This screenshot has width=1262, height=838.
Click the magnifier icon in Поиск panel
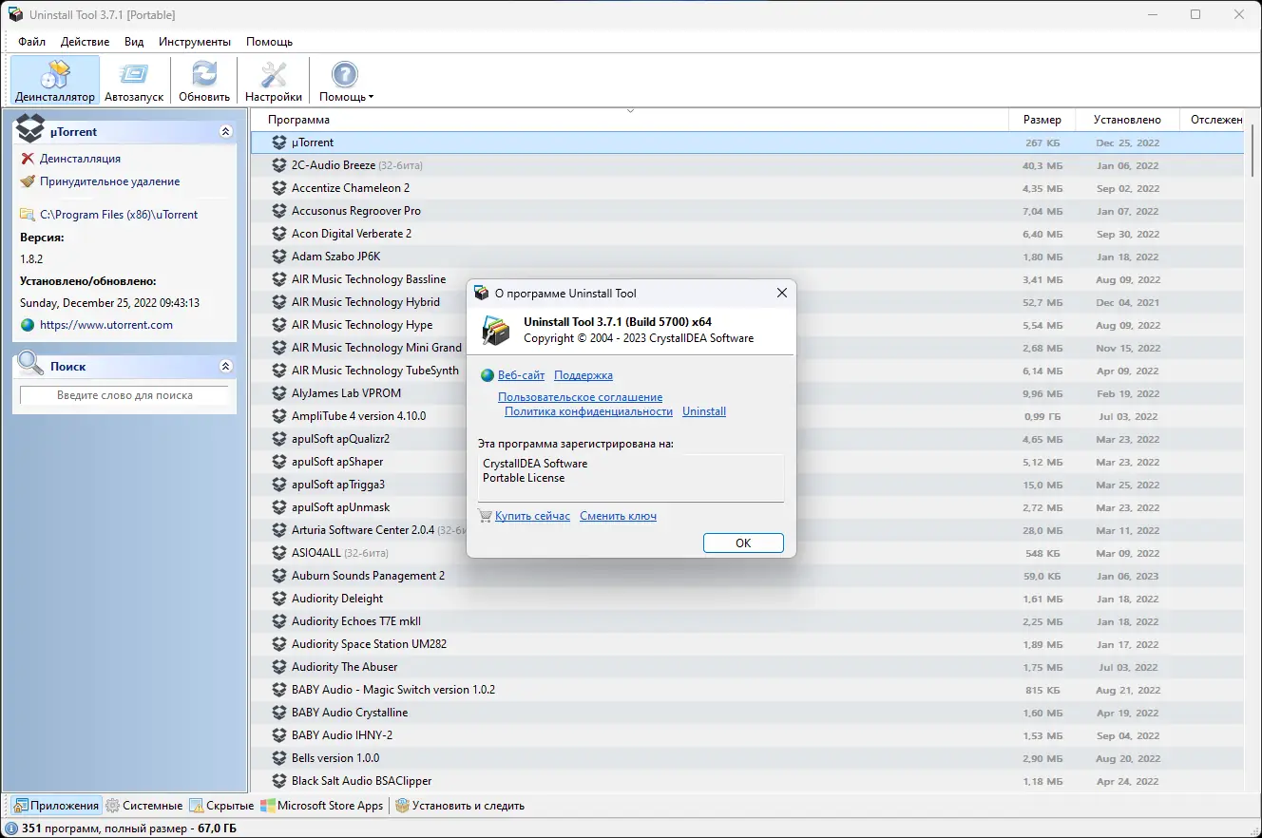[30, 364]
